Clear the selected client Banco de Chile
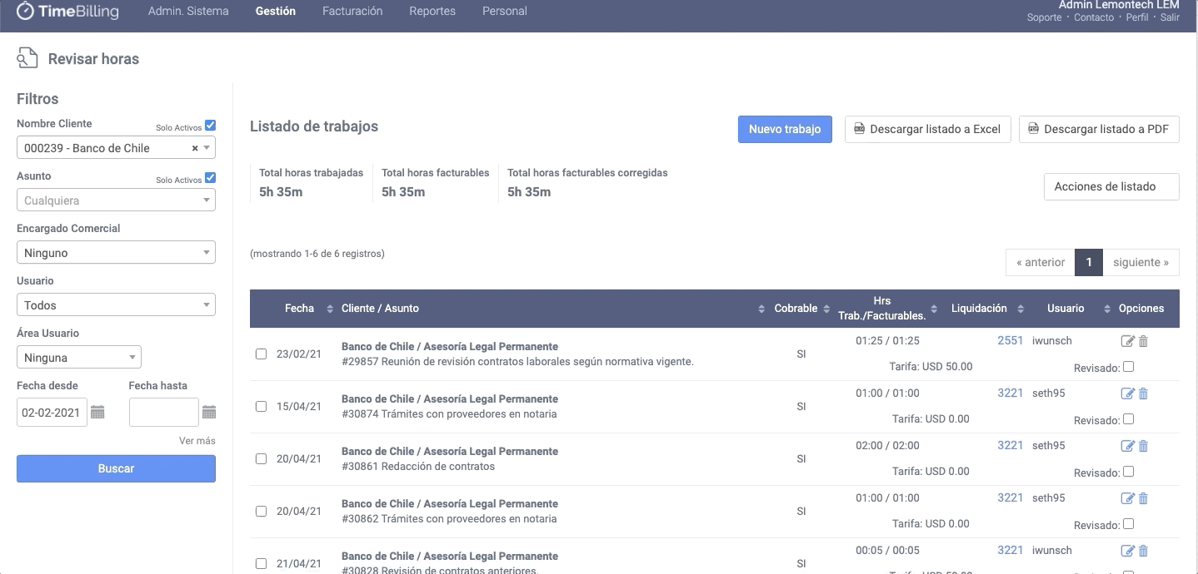The width and height of the screenshot is (1198, 574). point(195,148)
